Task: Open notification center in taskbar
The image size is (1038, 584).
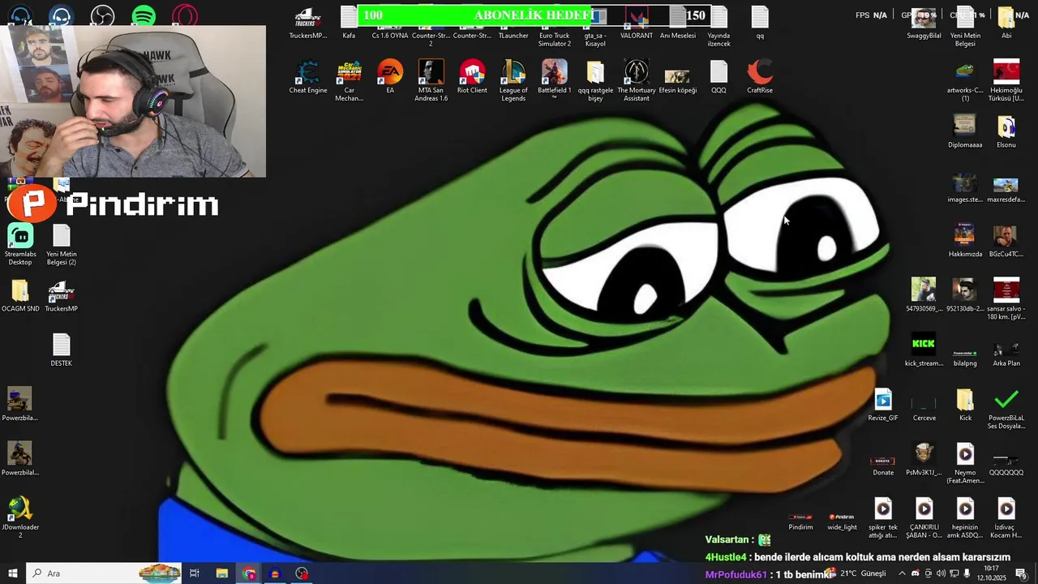Action: coord(1021,573)
